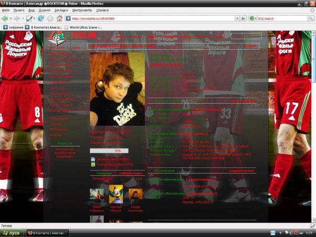Click the ICQ search engine icon

pos(252,18)
